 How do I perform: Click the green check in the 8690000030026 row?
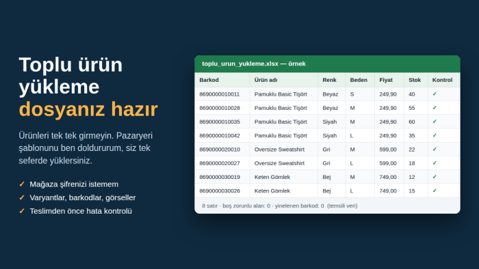[435, 190]
